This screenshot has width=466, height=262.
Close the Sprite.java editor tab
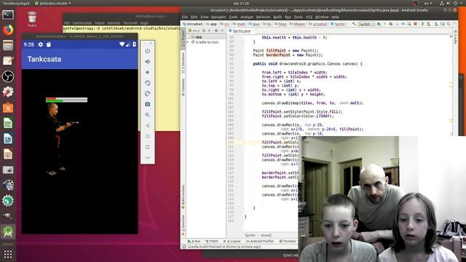coord(253,31)
